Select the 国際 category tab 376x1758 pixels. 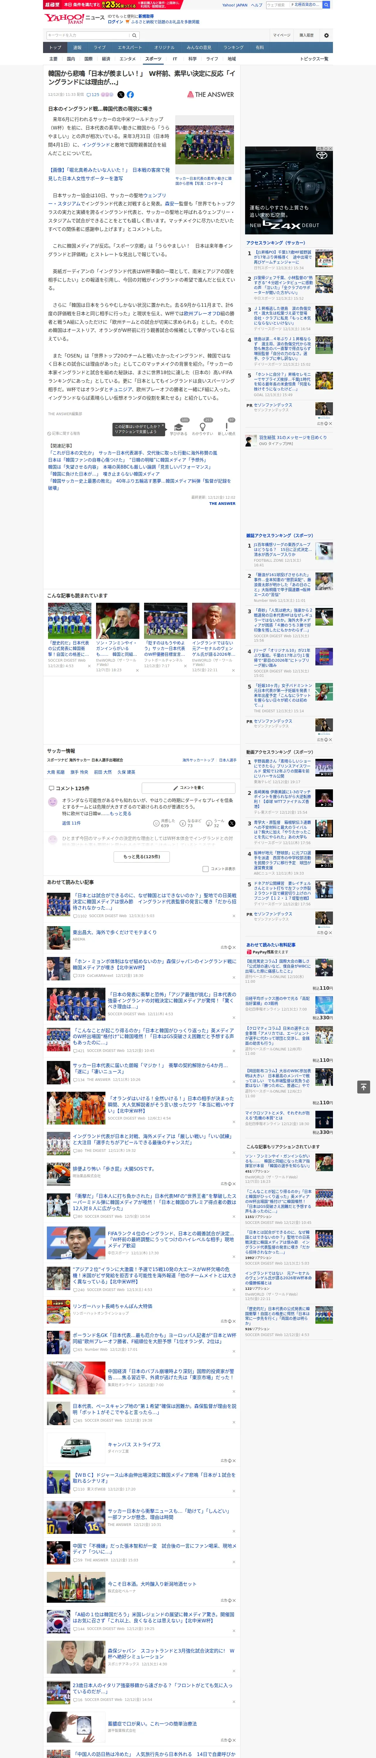(x=88, y=59)
